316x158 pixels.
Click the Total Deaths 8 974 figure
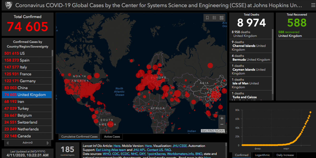click(x=251, y=23)
